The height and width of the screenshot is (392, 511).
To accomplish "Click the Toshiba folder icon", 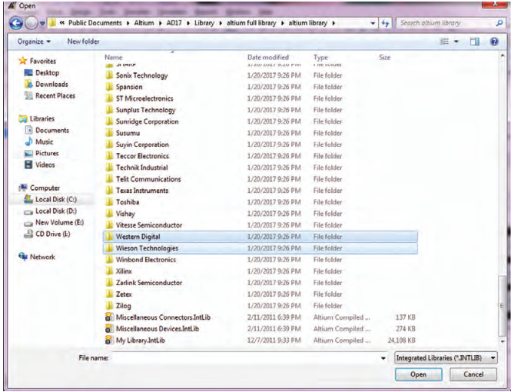I will 109,201.
